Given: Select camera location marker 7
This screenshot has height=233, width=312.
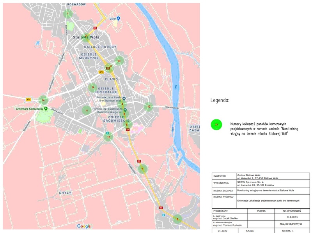Looking at the screenshot, I should coord(142,169).
